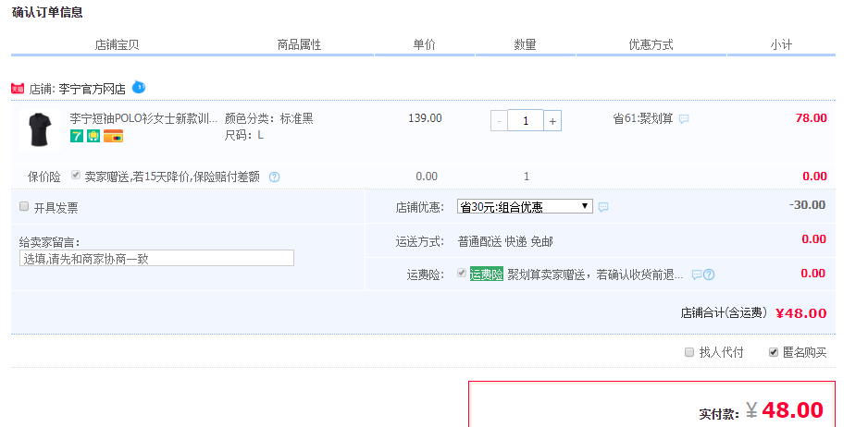The height and width of the screenshot is (427, 868).
Task: Enable the 找人代付 checkbox
Action: (689, 352)
